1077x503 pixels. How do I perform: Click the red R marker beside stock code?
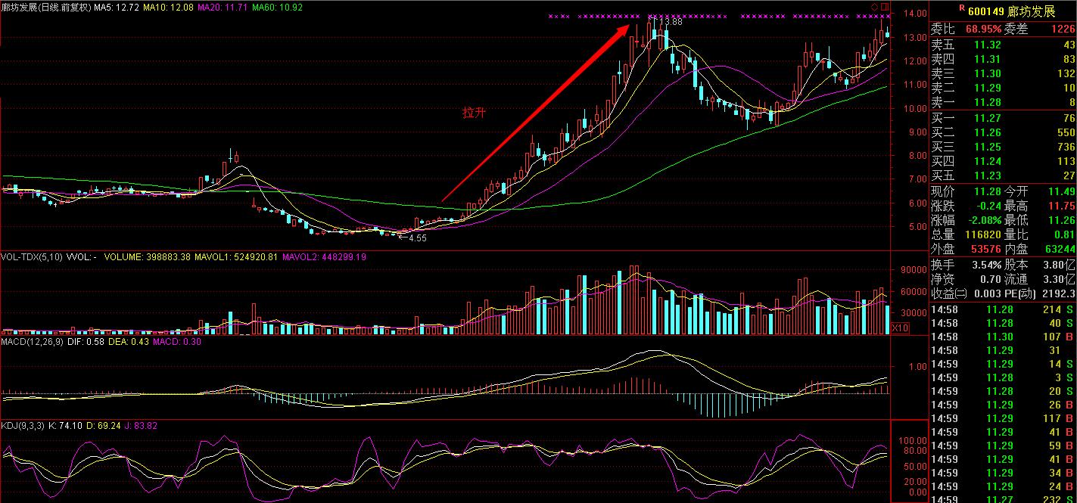[961, 8]
